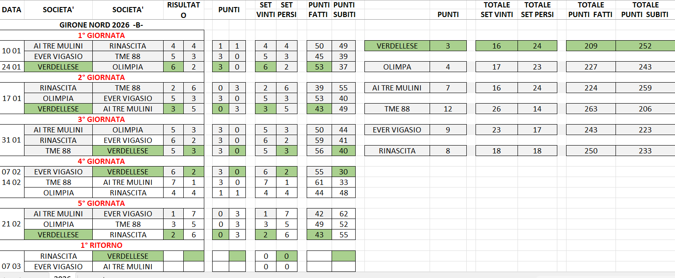Select the 5° GIORNATA heading row
Viewport: 675px width, 278px height.
[x=101, y=203]
